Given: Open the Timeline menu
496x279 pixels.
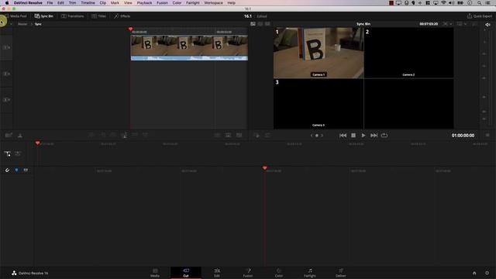Looking at the screenshot, I should (88, 3).
